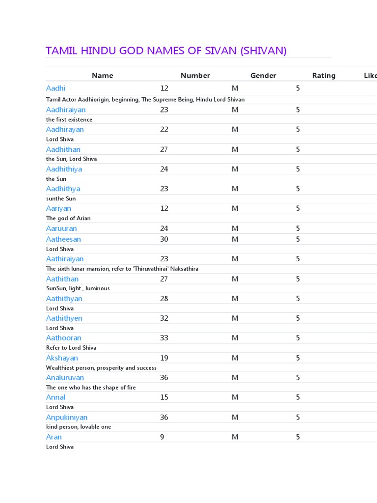Select the Aran name link

(x=54, y=437)
